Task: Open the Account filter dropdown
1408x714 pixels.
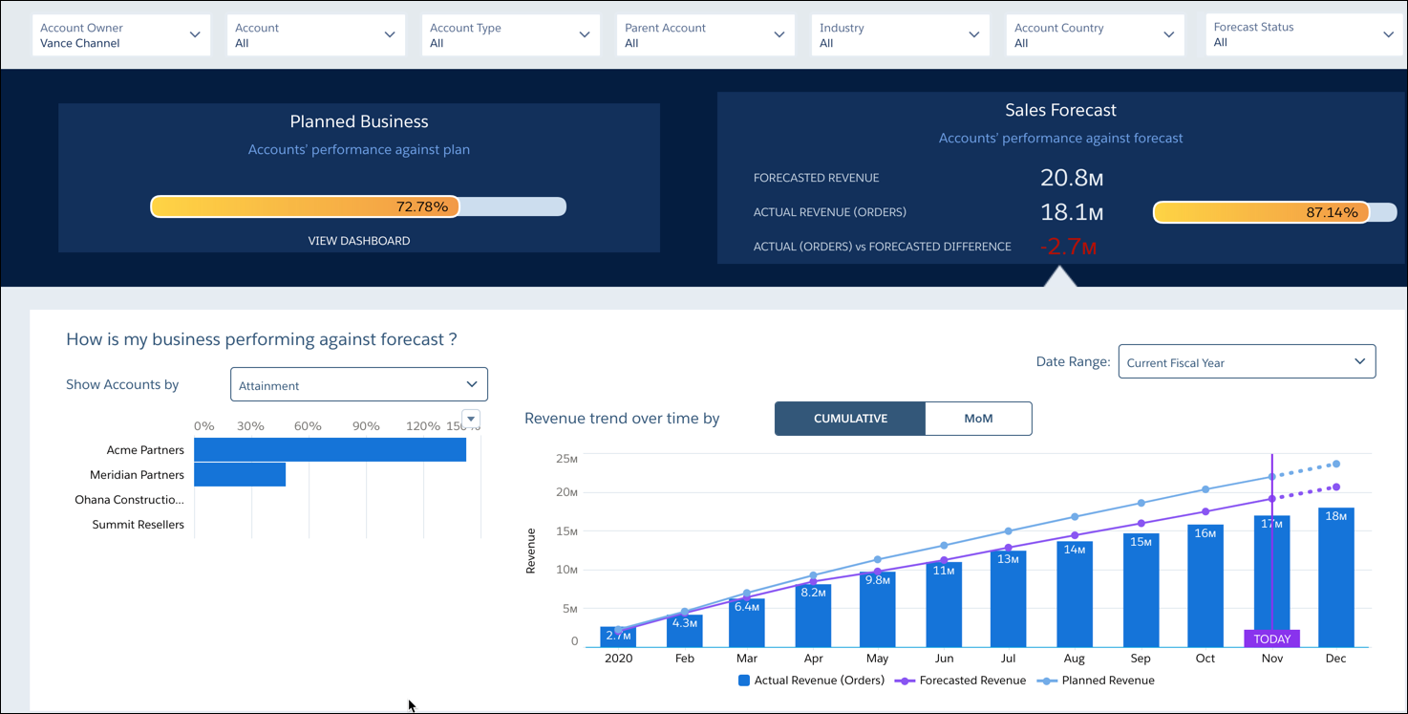Action: tap(316, 35)
